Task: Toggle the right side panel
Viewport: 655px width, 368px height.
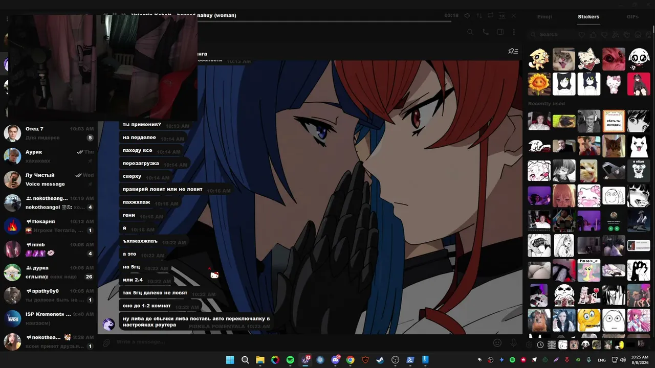Action: pyautogui.click(x=500, y=32)
